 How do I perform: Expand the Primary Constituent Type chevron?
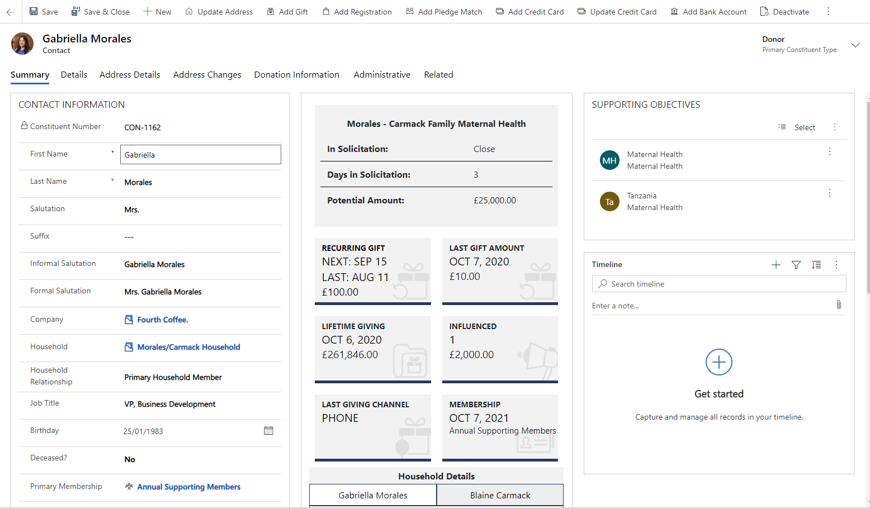[855, 45]
